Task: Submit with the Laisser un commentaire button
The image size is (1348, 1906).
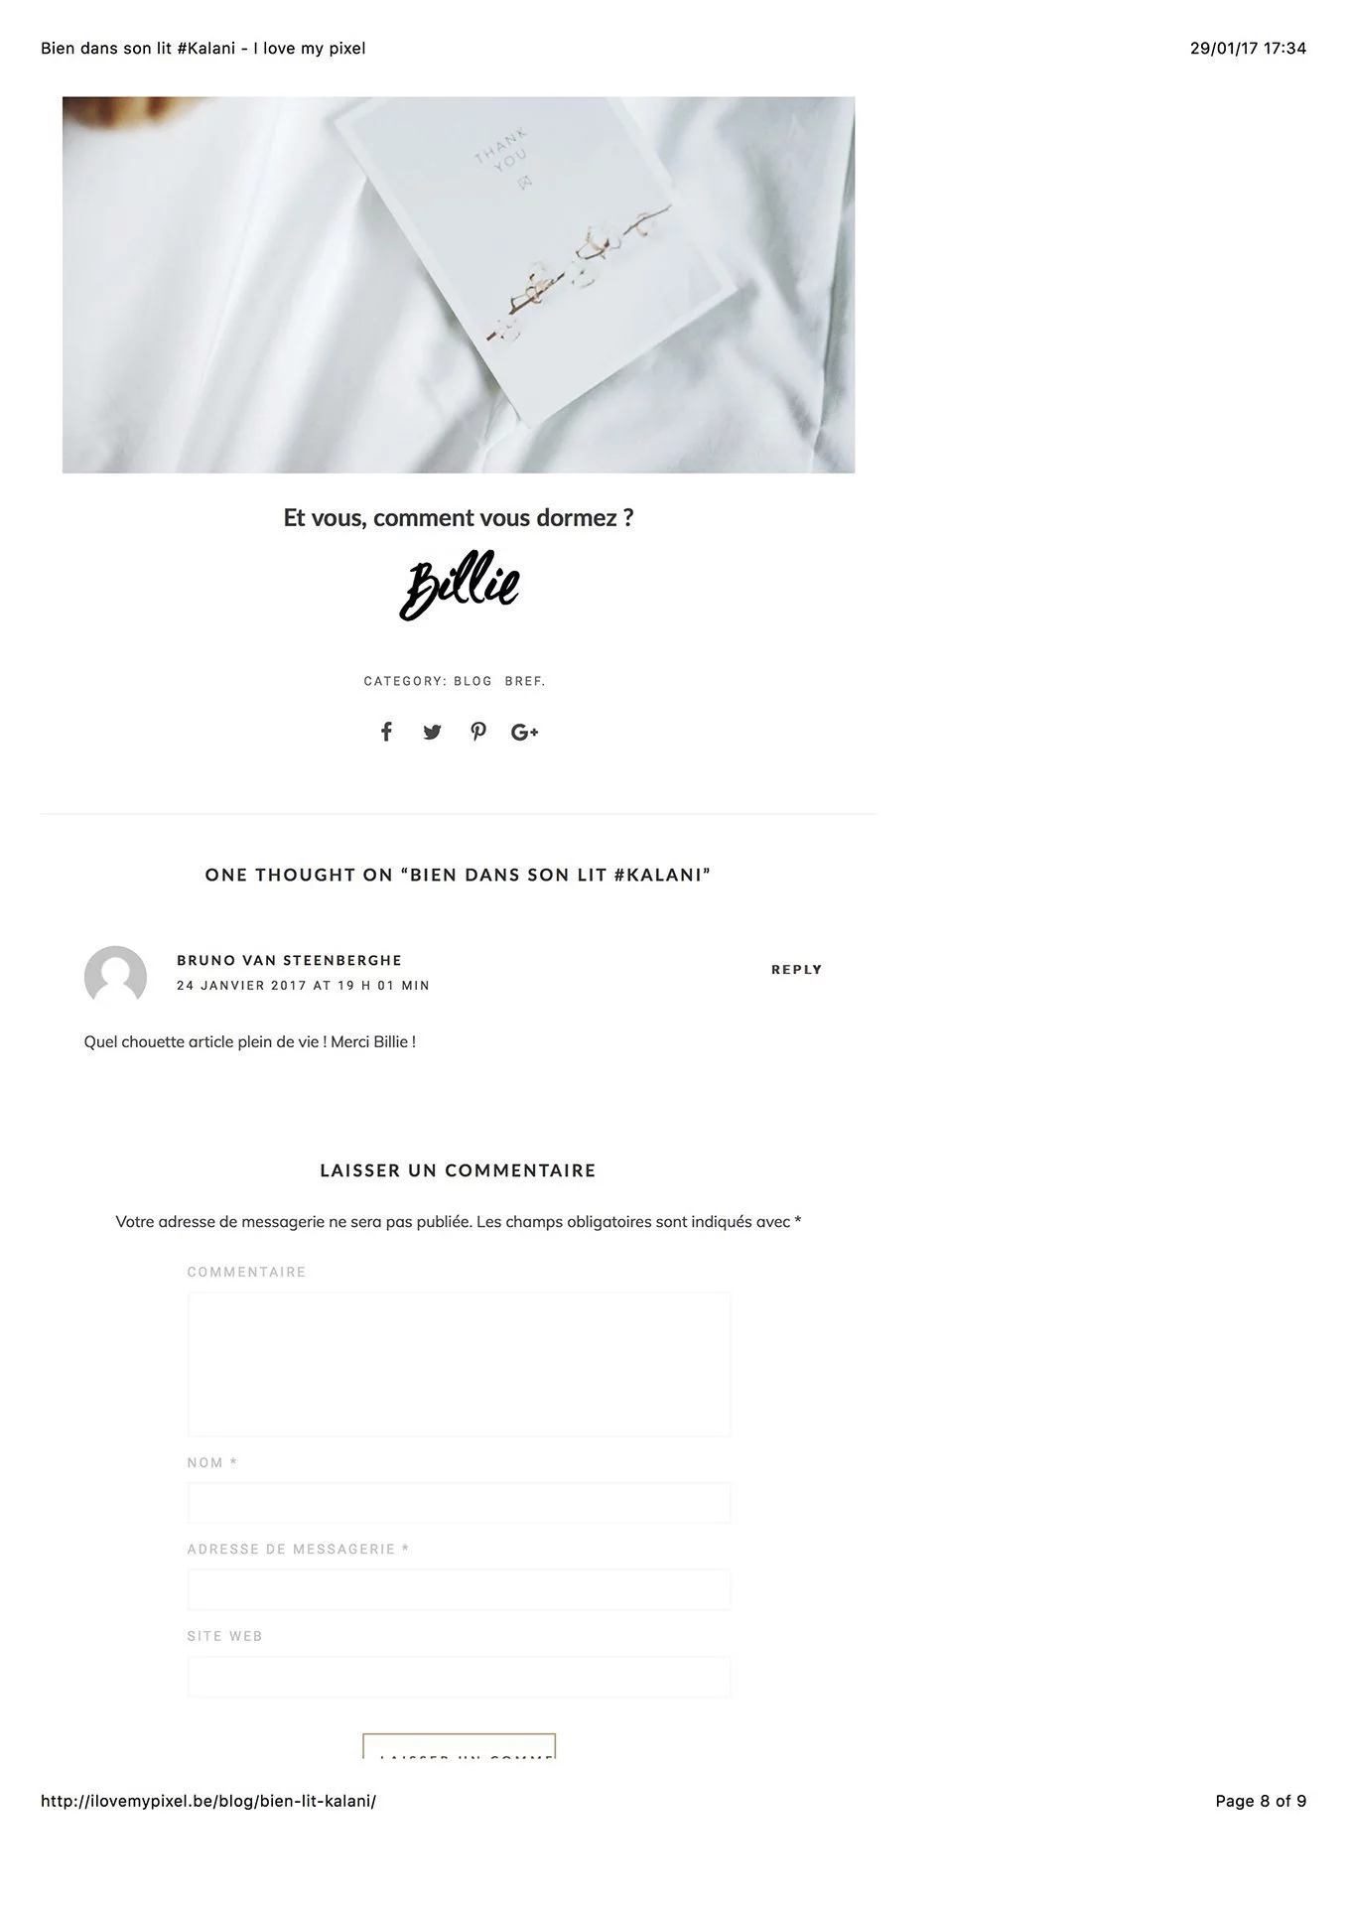Action: 459,1747
